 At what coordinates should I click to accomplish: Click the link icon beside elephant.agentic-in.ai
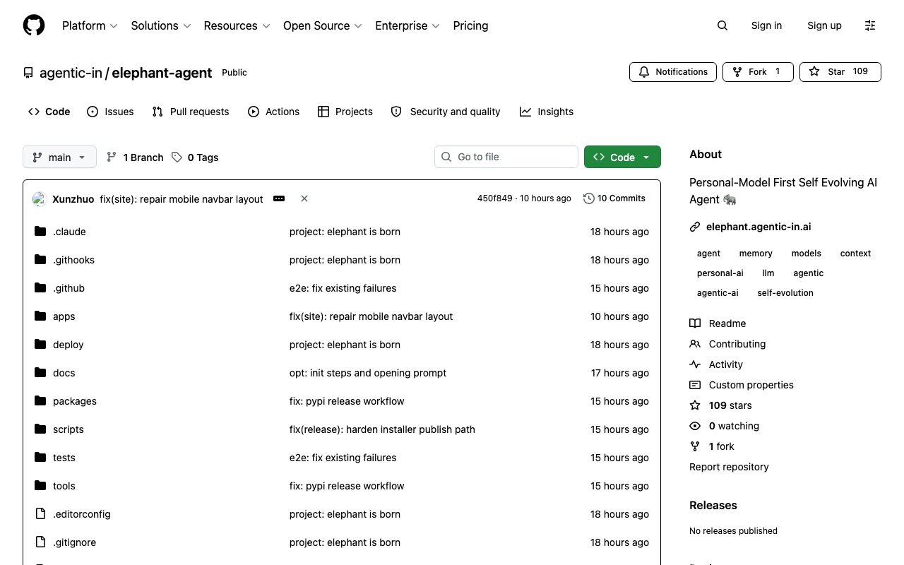pos(695,227)
